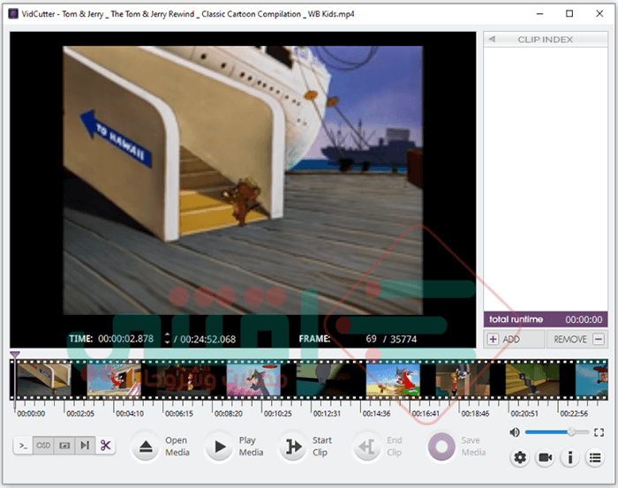Click the frame number field 69
The width and height of the screenshot is (618, 488).
[x=371, y=339]
